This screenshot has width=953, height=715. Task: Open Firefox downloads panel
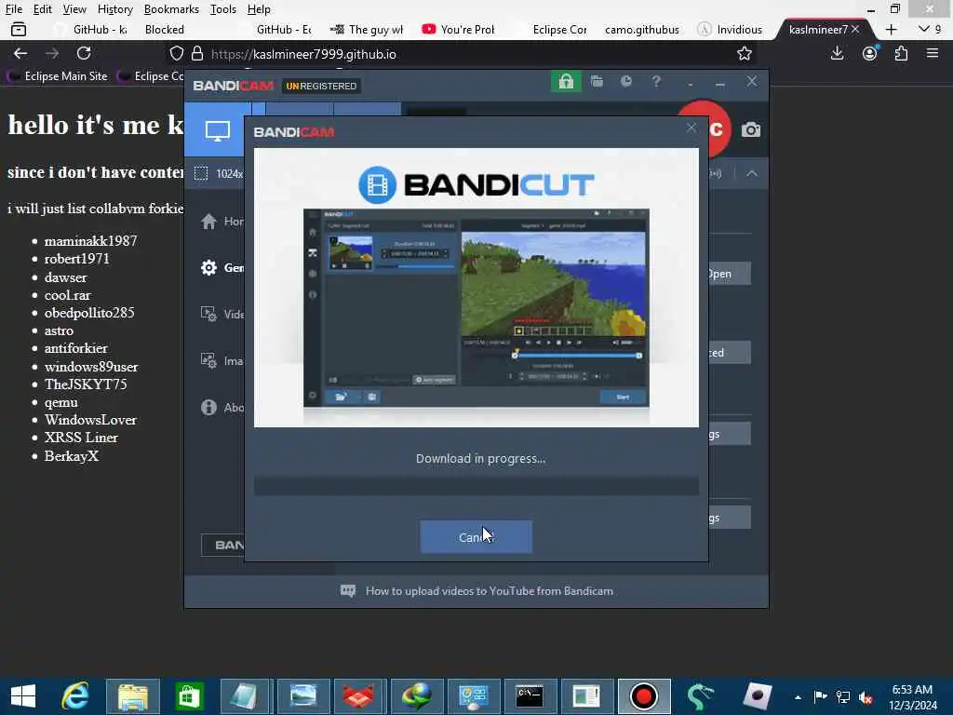(x=837, y=53)
